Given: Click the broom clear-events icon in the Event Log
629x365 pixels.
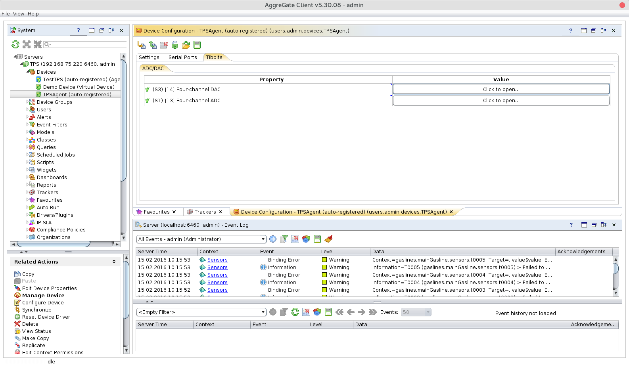Looking at the screenshot, I should pyautogui.click(x=328, y=239).
